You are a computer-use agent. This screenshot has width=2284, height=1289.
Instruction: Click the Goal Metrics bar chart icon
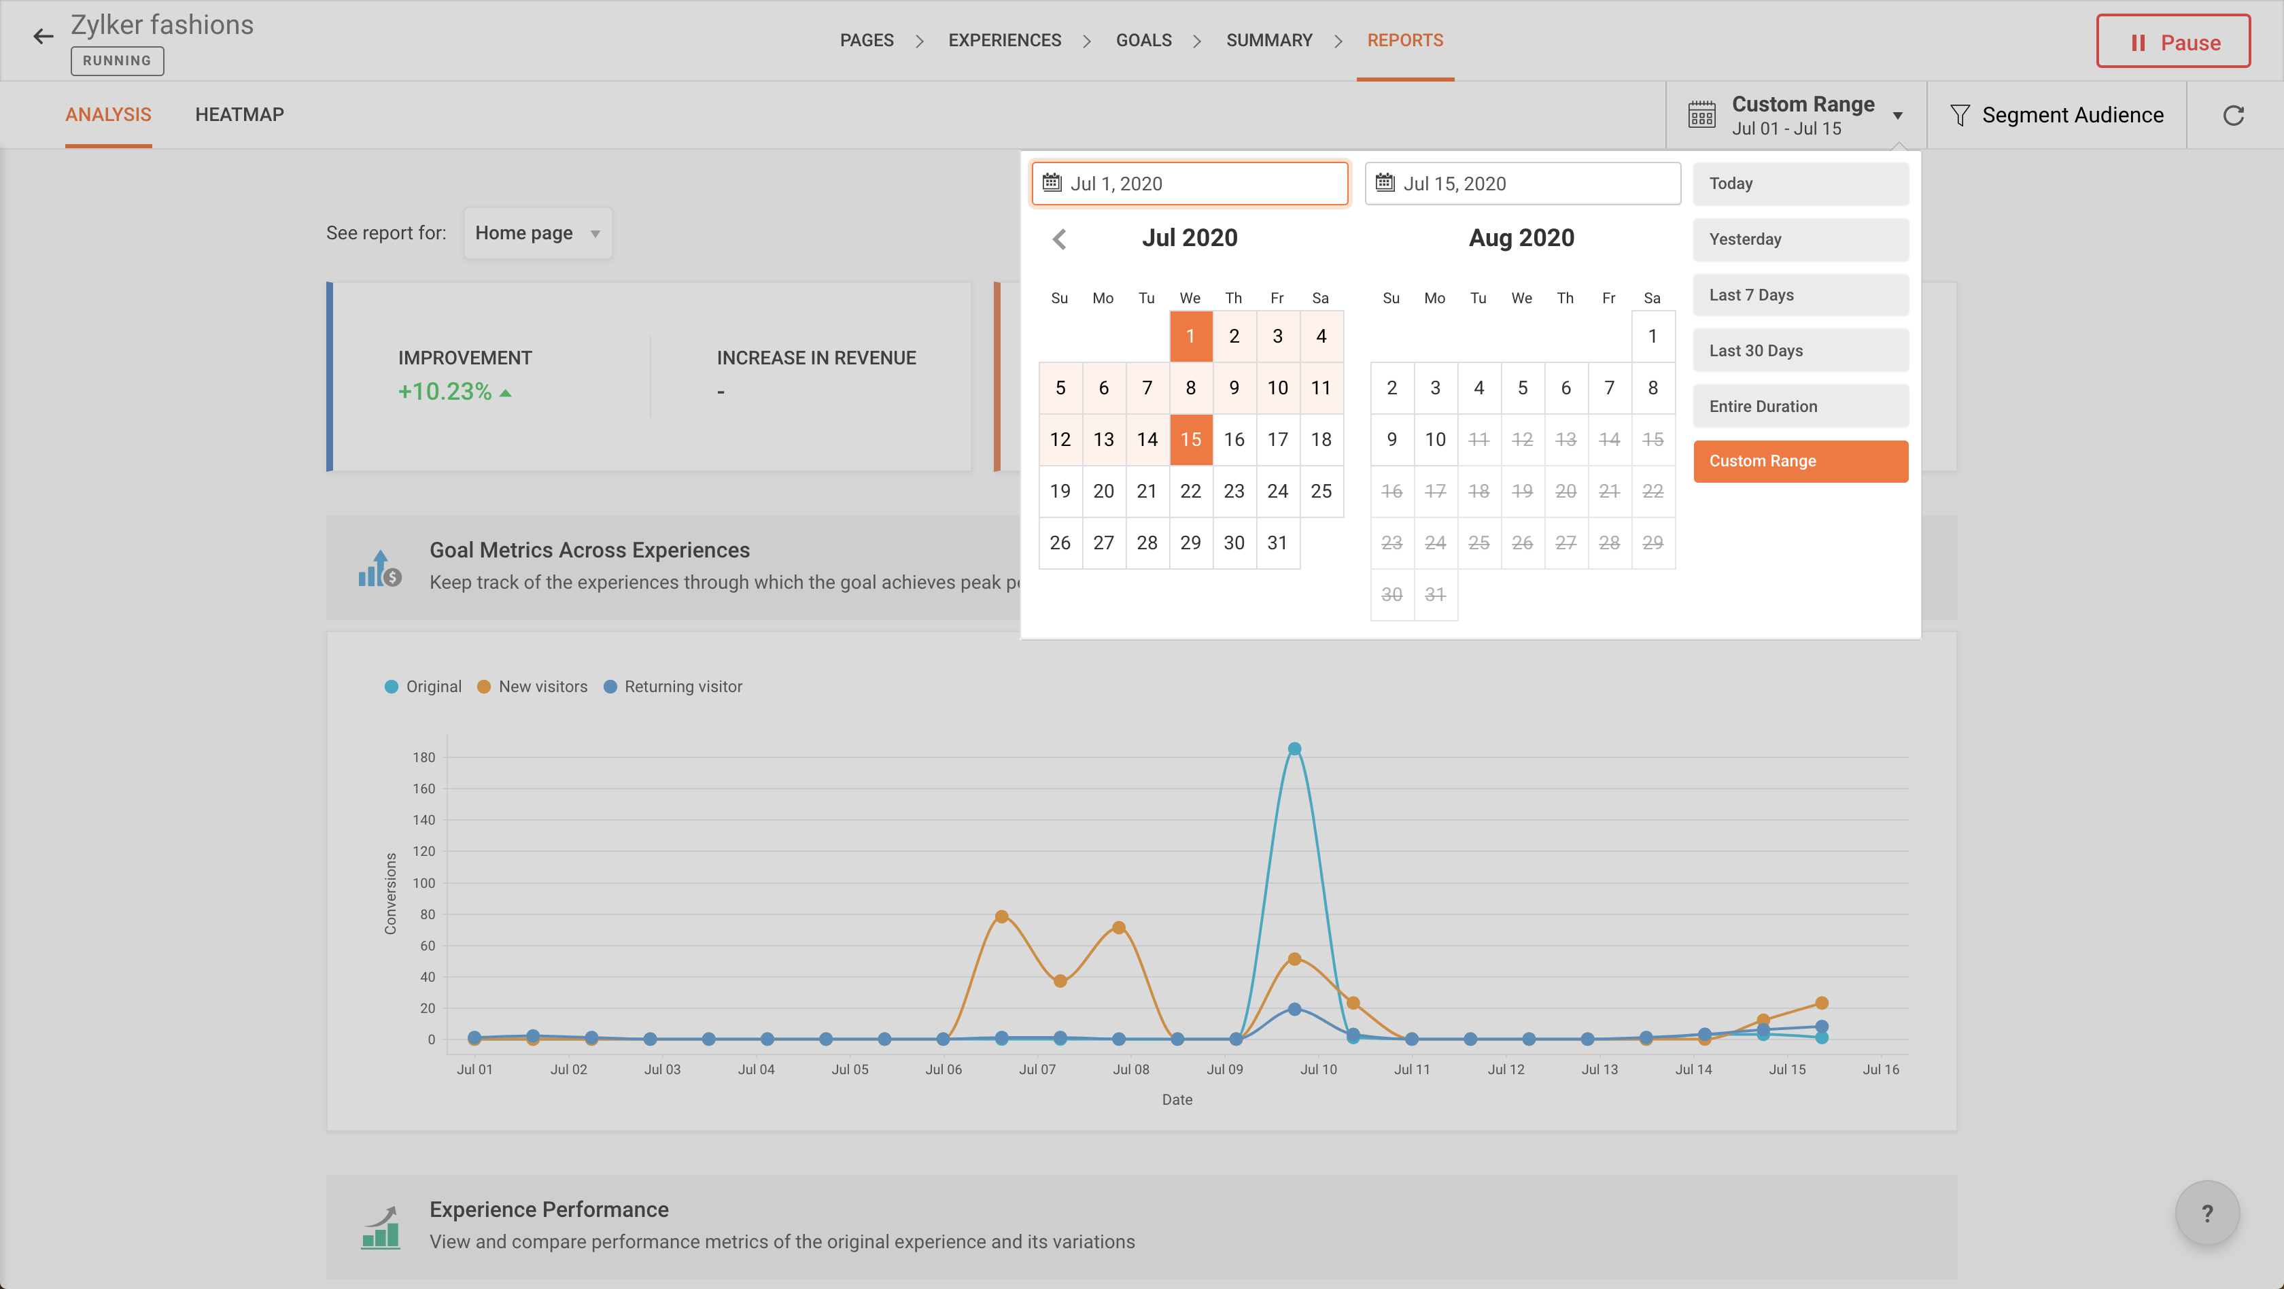pyautogui.click(x=379, y=568)
